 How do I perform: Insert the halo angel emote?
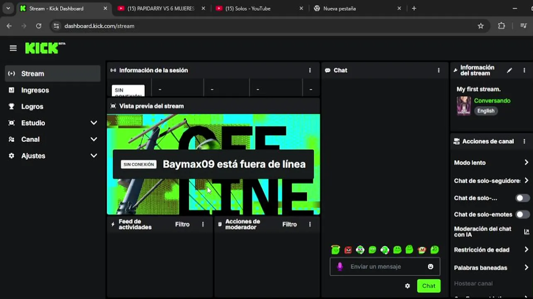[x=335, y=250]
